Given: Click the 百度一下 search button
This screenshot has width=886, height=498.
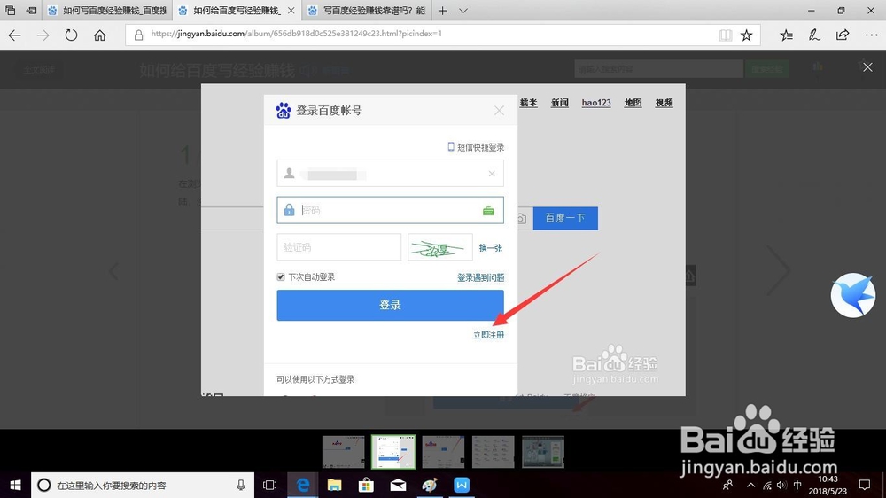Looking at the screenshot, I should [565, 218].
